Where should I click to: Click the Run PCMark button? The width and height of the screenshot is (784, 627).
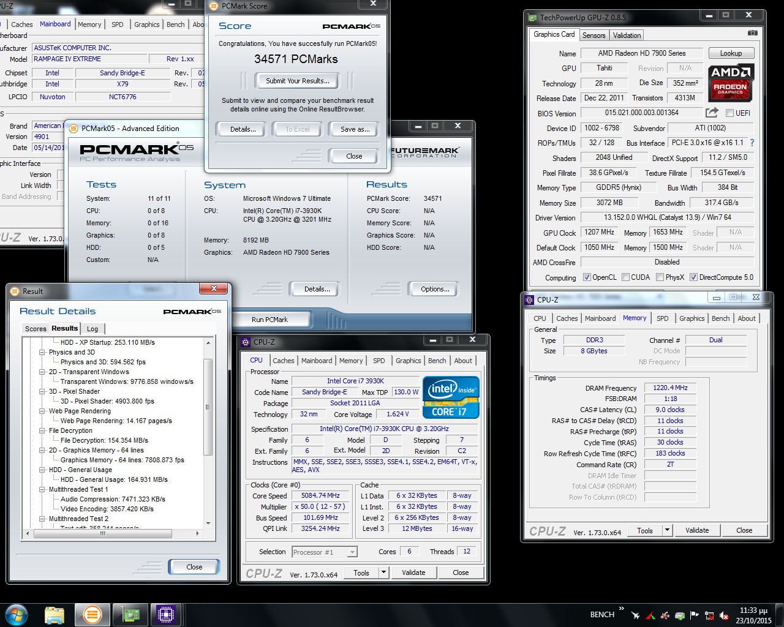pyautogui.click(x=269, y=319)
